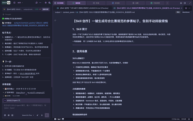Expand the Thought section
This screenshot has width=193, height=121.
(7, 14)
